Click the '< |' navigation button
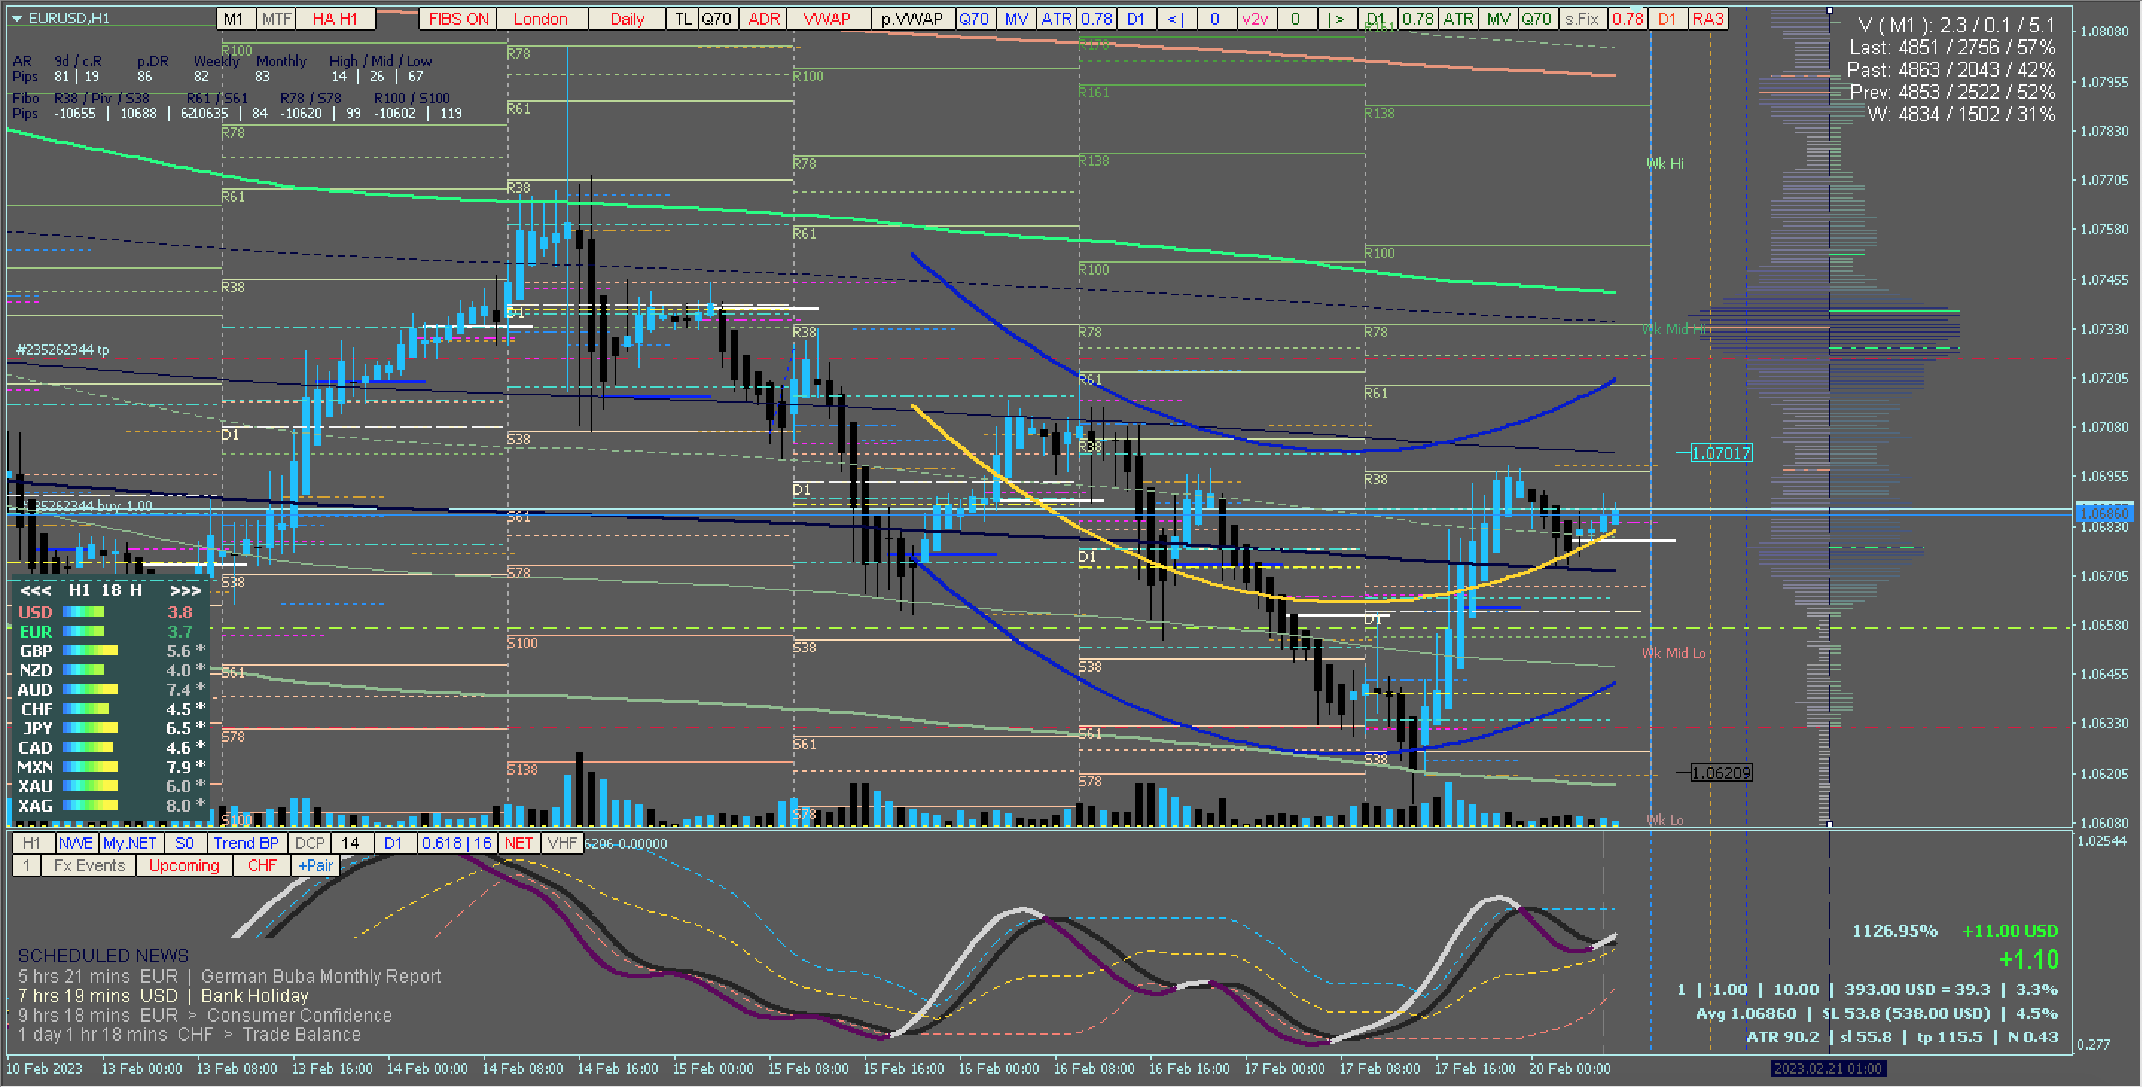2143x1087 pixels. [x=1176, y=19]
